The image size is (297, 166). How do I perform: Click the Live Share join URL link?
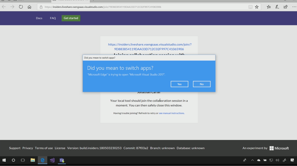pos(150,47)
